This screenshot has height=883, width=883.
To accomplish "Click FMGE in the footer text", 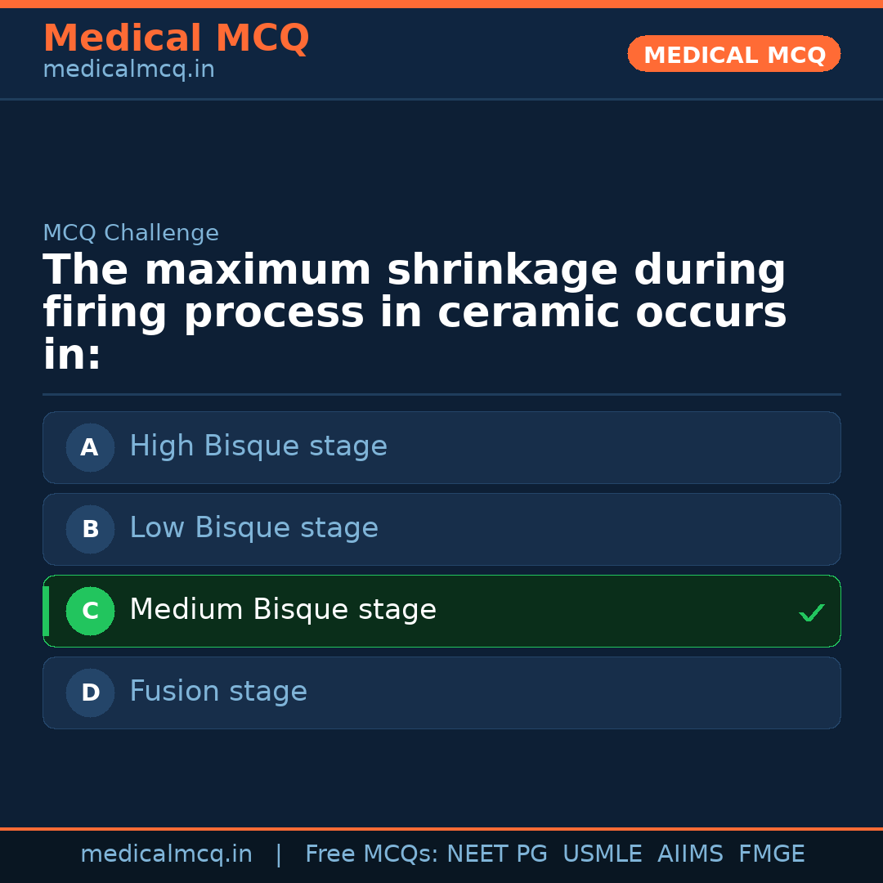I will point(771,853).
